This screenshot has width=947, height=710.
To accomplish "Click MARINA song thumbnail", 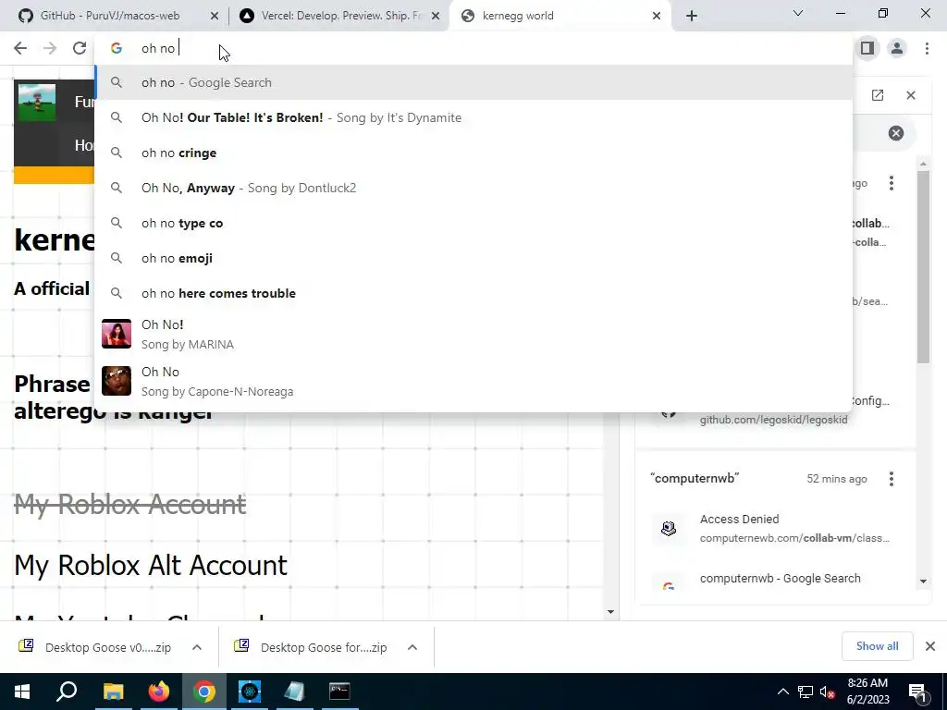I will pos(116,334).
